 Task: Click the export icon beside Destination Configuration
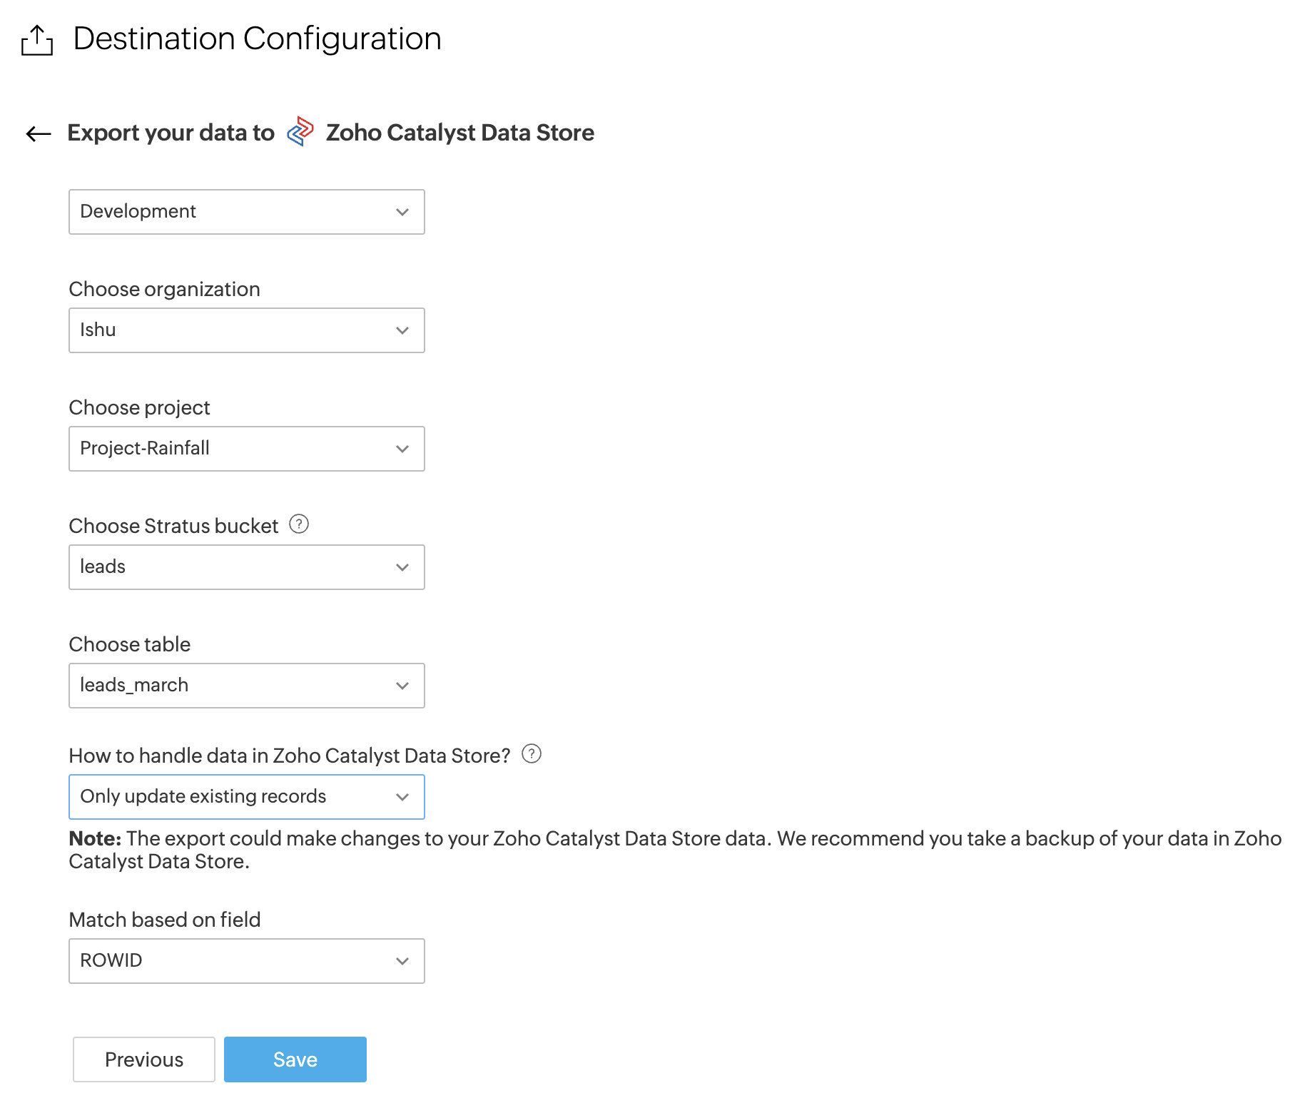point(37,40)
